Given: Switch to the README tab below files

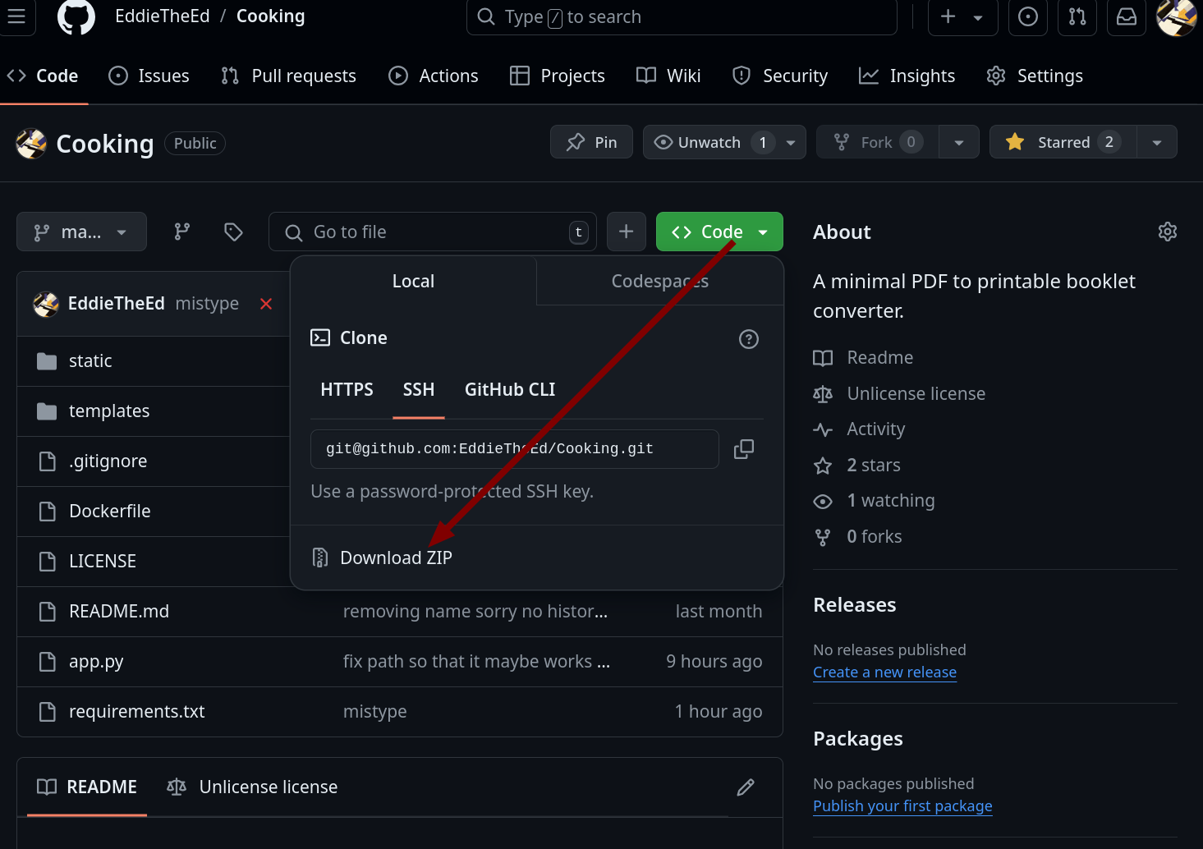Looking at the screenshot, I should pos(87,787).
